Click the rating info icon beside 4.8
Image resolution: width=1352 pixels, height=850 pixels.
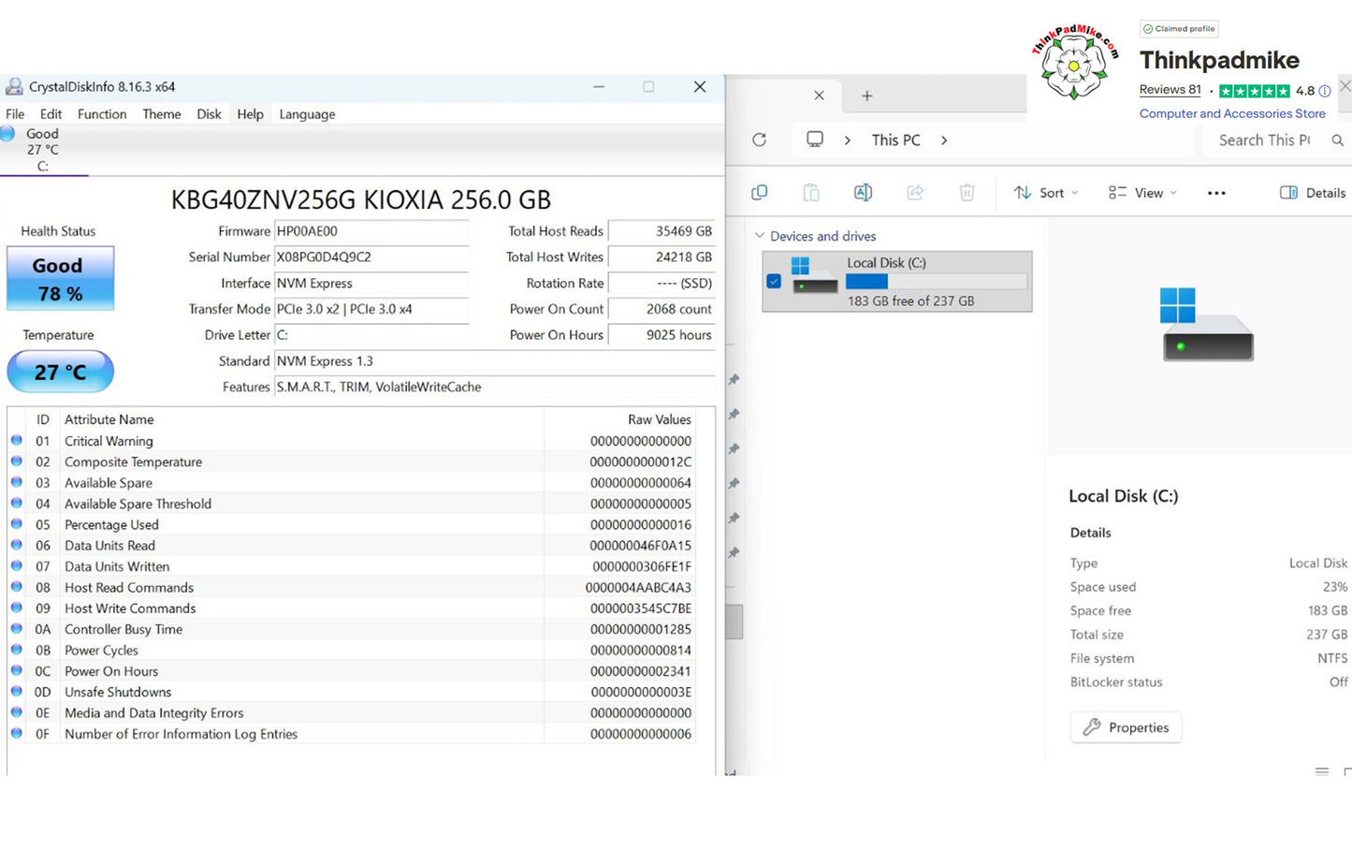1325,91
